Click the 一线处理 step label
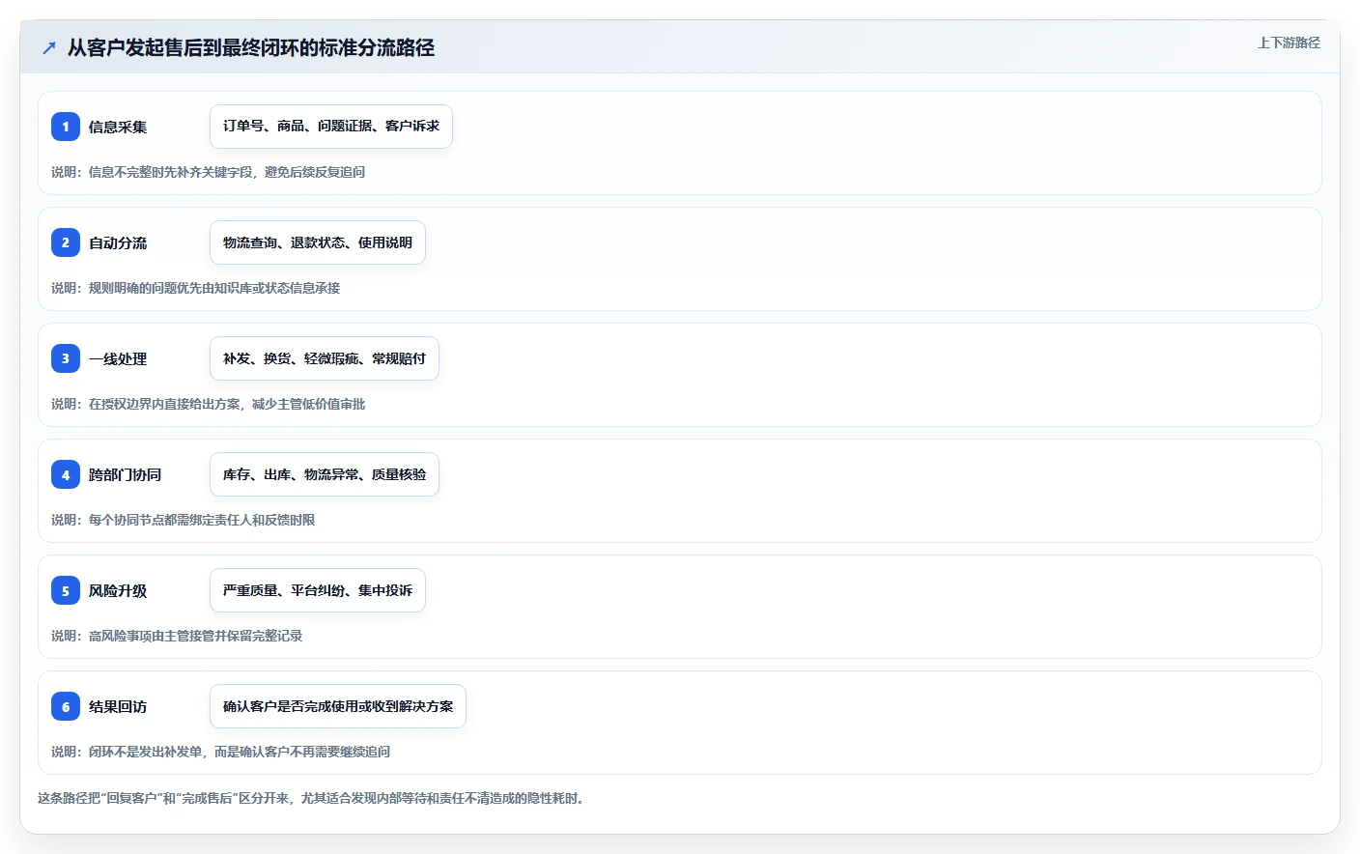The height and width of the screenshot is (854, 1360). pyautogui.click(x=118, y=358)
